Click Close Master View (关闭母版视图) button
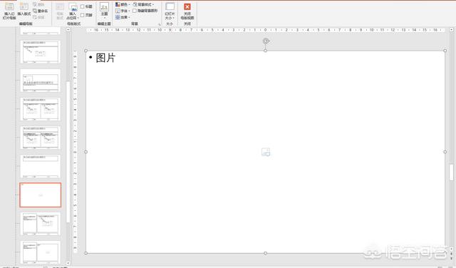 pyautogui.click(x=187, y=11)
